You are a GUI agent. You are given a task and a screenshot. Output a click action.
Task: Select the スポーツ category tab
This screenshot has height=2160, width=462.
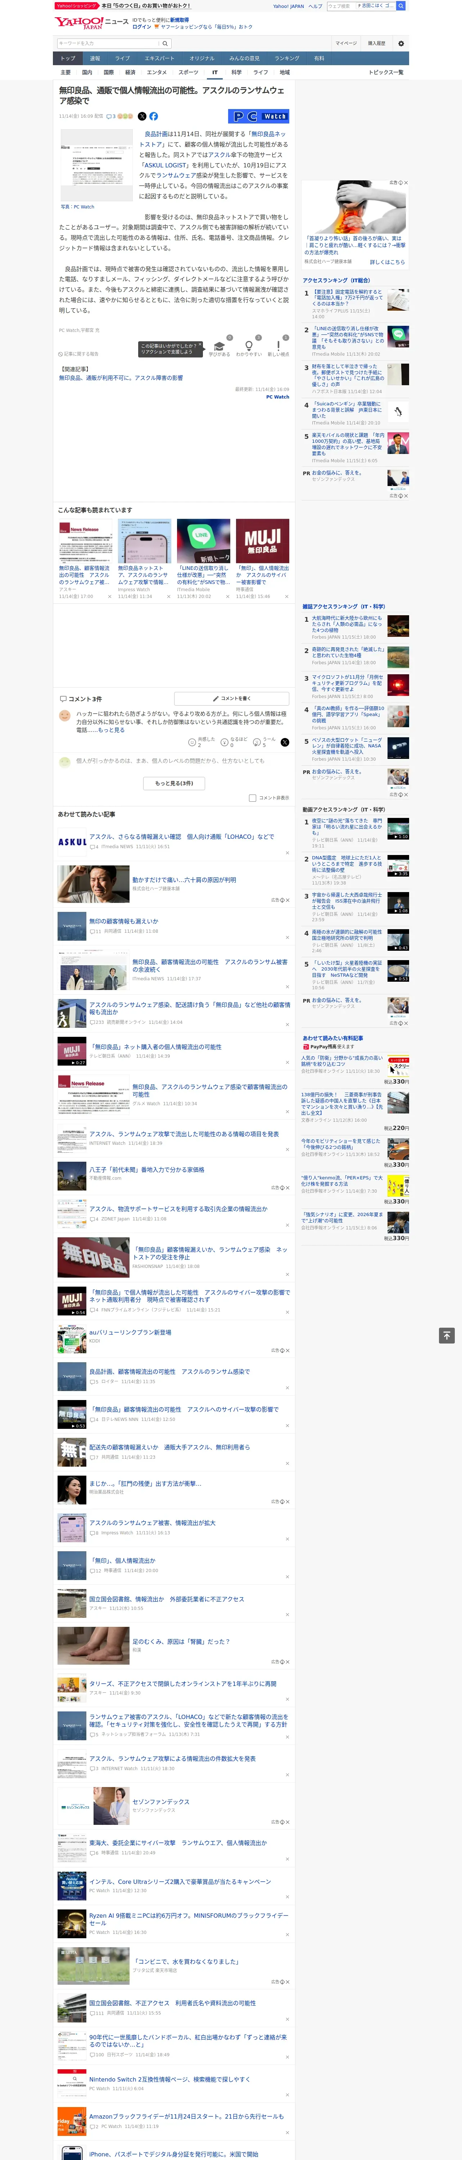pos(189,72)
